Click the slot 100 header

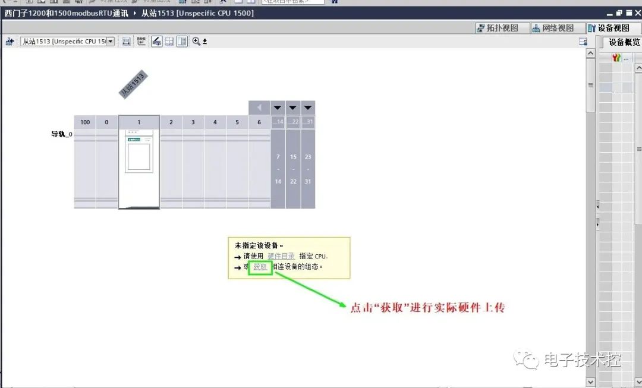[85, 122]
